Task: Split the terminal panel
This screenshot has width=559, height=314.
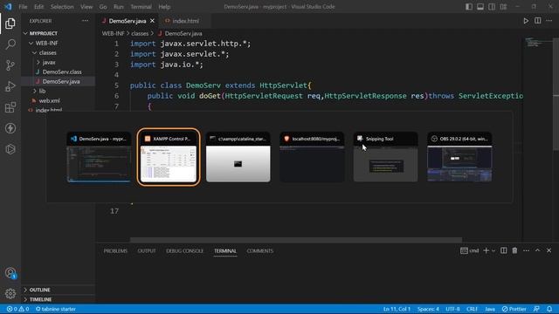Action: click(503, 250)
